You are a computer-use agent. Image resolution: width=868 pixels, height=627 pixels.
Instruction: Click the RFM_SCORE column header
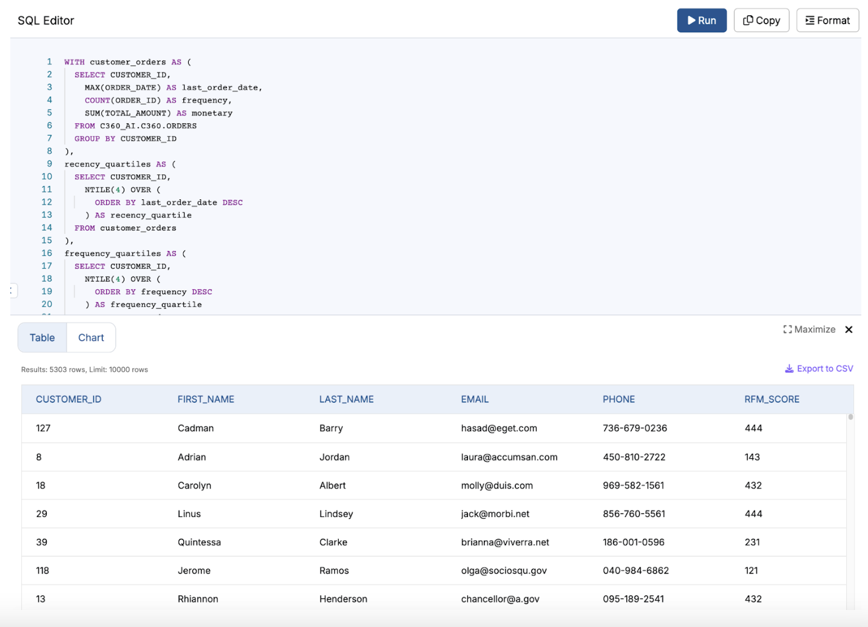[771, 399]
